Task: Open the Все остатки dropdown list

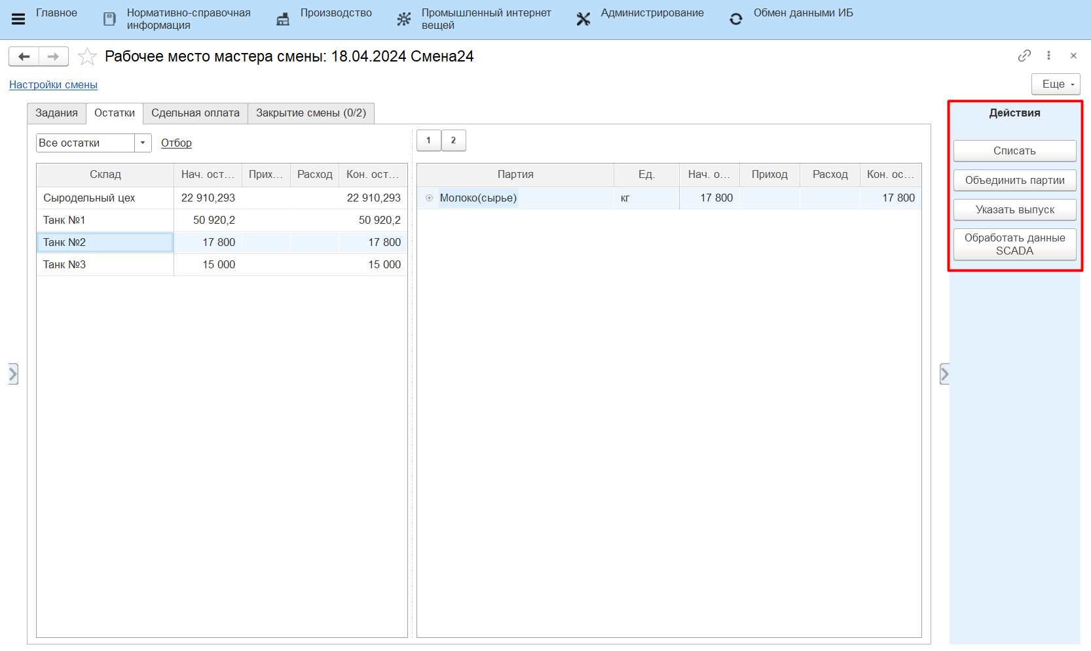Action: pyautogui.click(x=143, y=143)
